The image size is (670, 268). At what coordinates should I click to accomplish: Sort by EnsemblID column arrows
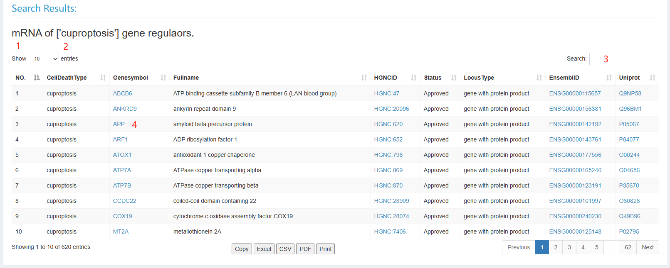coord(609,78)
